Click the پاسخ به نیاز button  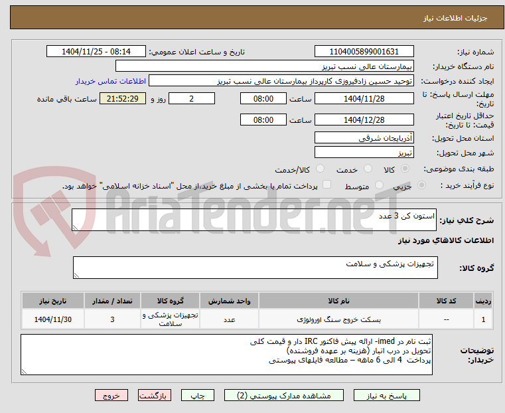[386, 395]
